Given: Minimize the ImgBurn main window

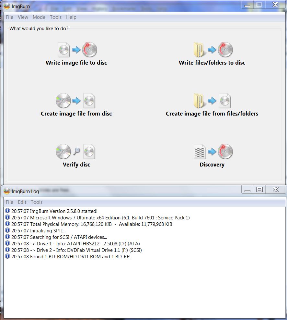Looking at the screenshot, I should (247, 5).
